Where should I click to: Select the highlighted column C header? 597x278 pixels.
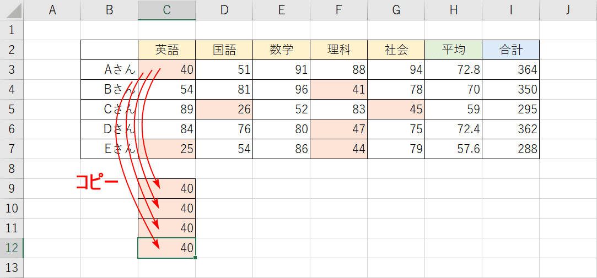pos(167,10)
